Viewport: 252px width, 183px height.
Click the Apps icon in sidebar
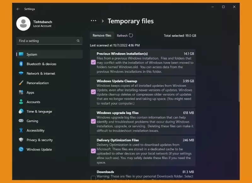tap(21, 92)
